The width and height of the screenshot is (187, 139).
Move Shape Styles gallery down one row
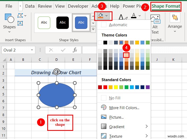(93, 23)
